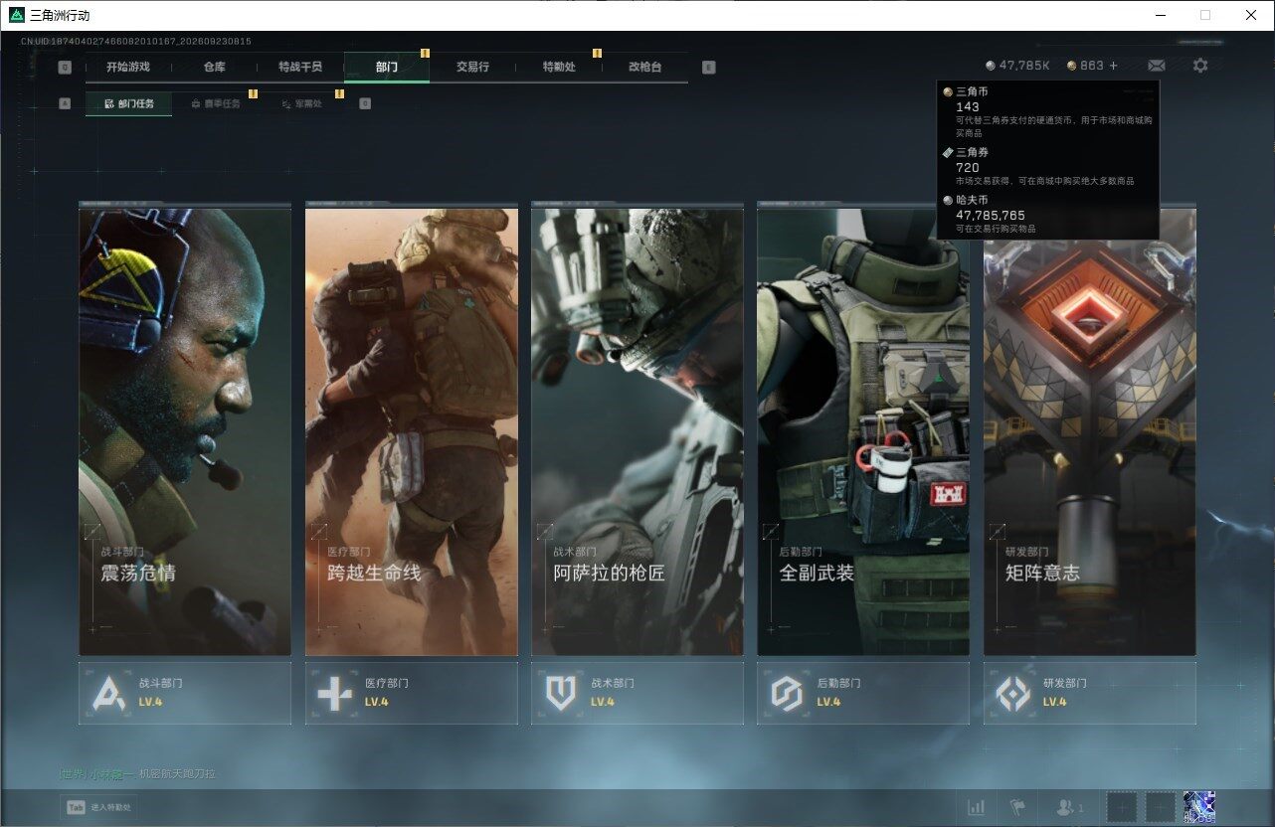Image resolution: width=1275 pixels, height=827 pixels.
Task: Click the 研发部门 LV.4 panel
Action: [1090, 693]
